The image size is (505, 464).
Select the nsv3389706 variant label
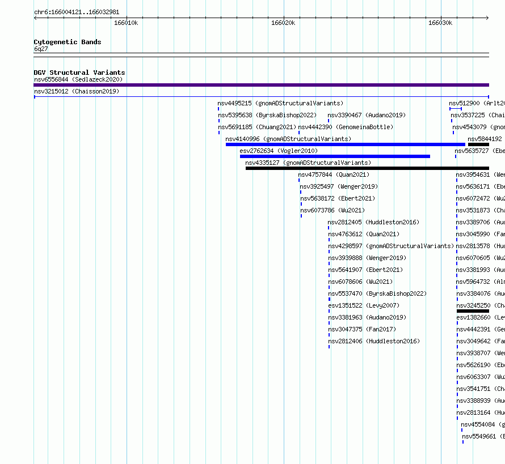pyautogui.click(x=480, y=222)
